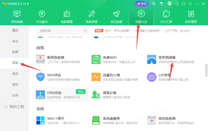Select the 安全 sidebar tab

(x=15, y=41)
